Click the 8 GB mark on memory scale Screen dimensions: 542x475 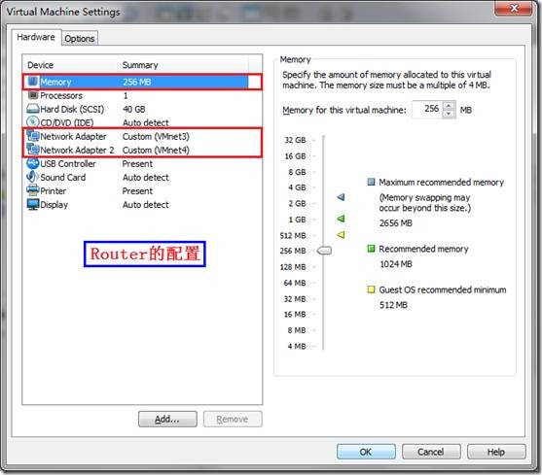[297, 172]
